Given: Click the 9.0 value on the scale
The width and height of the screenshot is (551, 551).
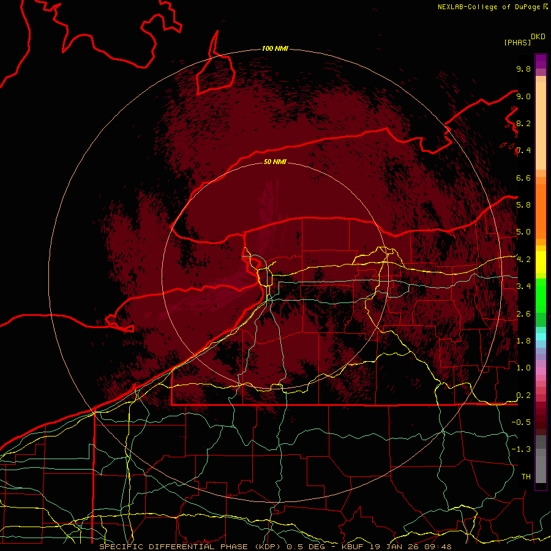Looking at the screenshot, I should pos(523,96).
